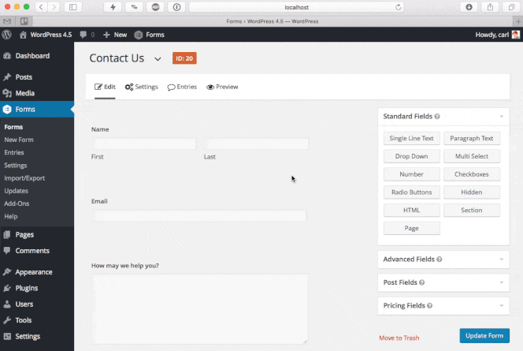This screenshot has width=523, height=351.
Task: Open Import/Export submenu link
Action: tap(24, 178)
